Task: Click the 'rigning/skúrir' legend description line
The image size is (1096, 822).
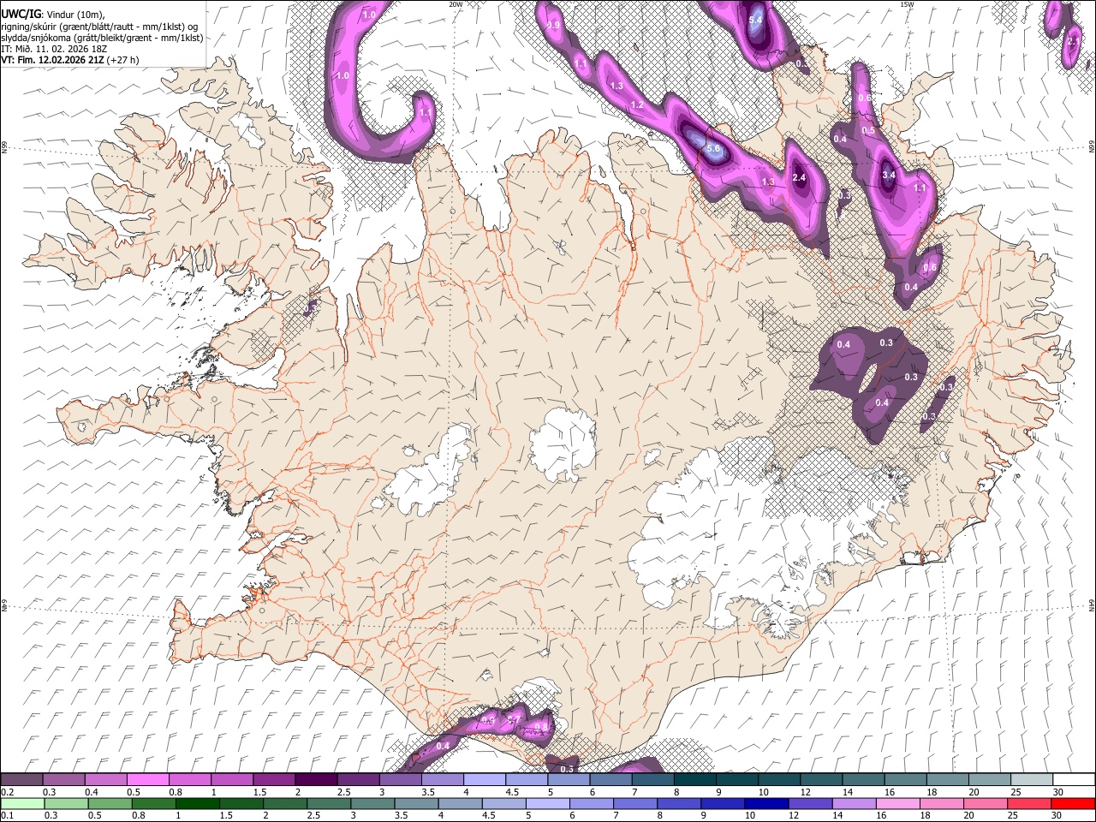Action: coord(99,27)
